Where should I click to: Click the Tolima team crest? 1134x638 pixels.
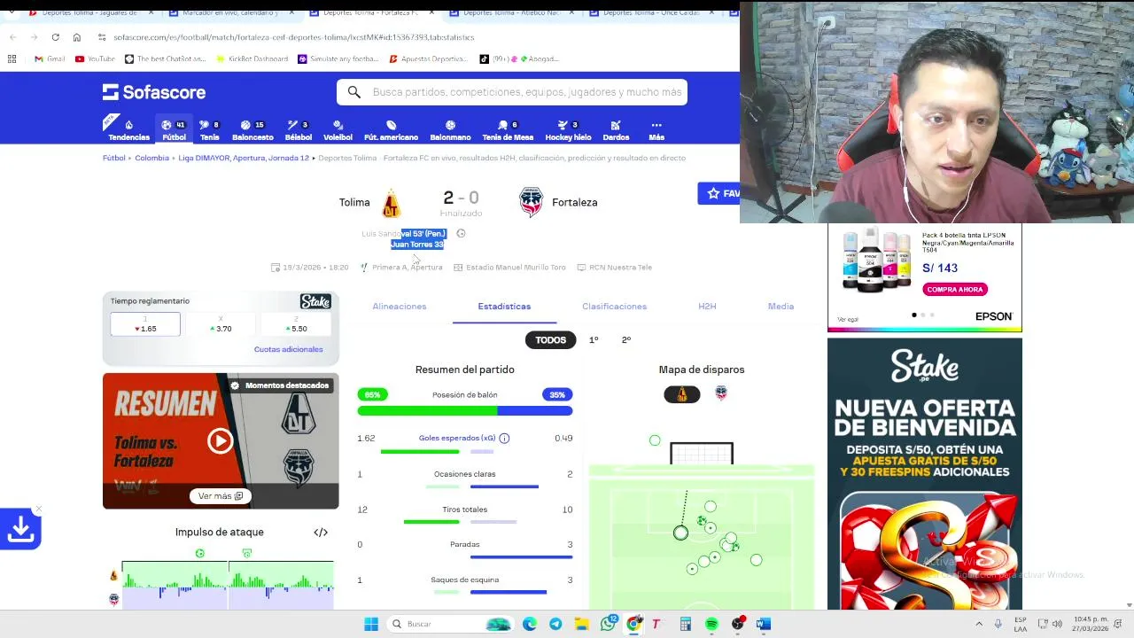[x=391, y=203]
